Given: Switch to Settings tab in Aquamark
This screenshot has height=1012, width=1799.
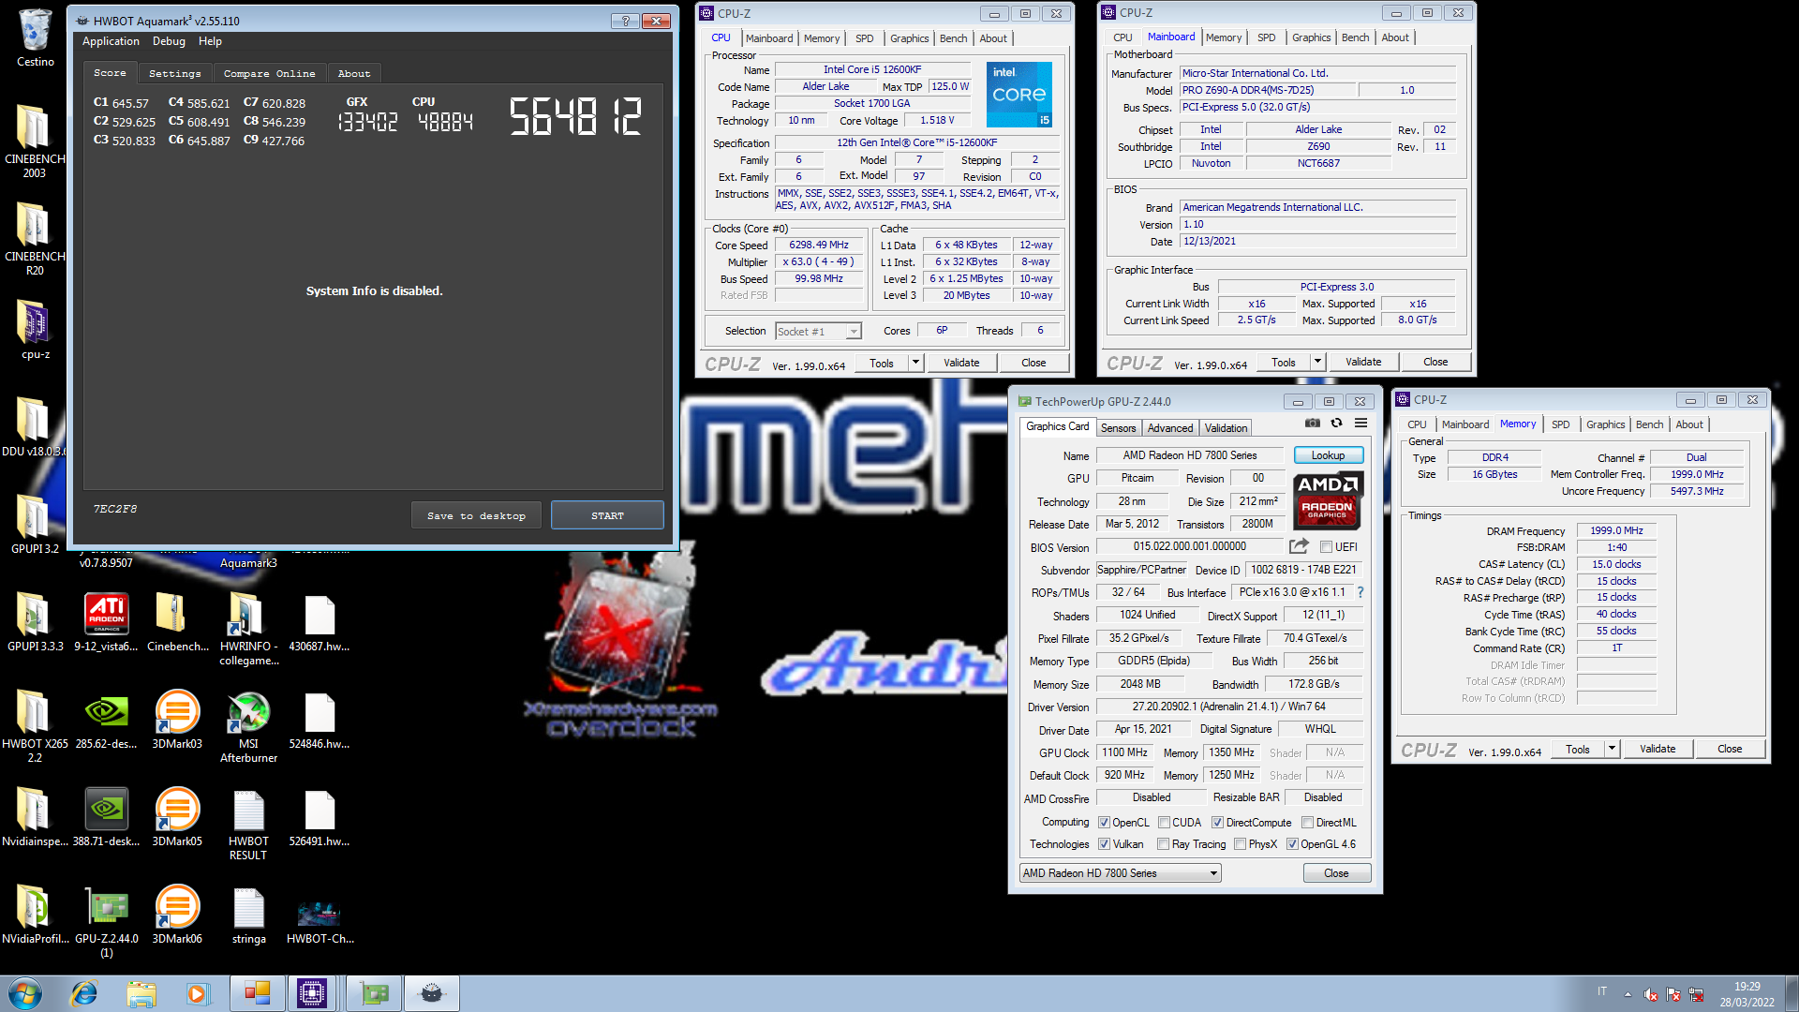Looking at the screenshot, I should point(174,73).
